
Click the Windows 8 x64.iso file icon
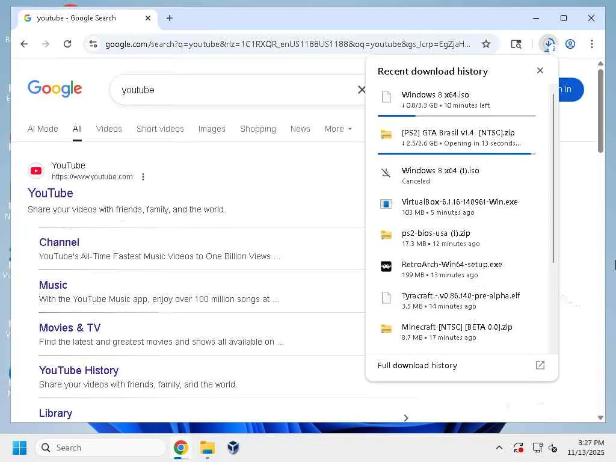386,97
